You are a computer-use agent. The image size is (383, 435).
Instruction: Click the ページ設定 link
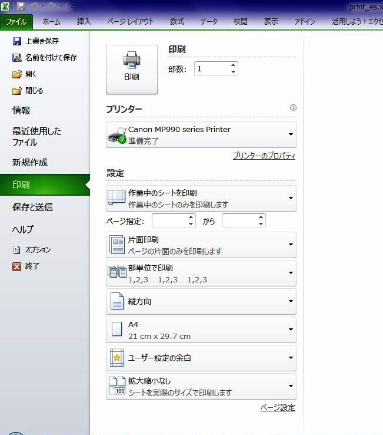(278, 408)
